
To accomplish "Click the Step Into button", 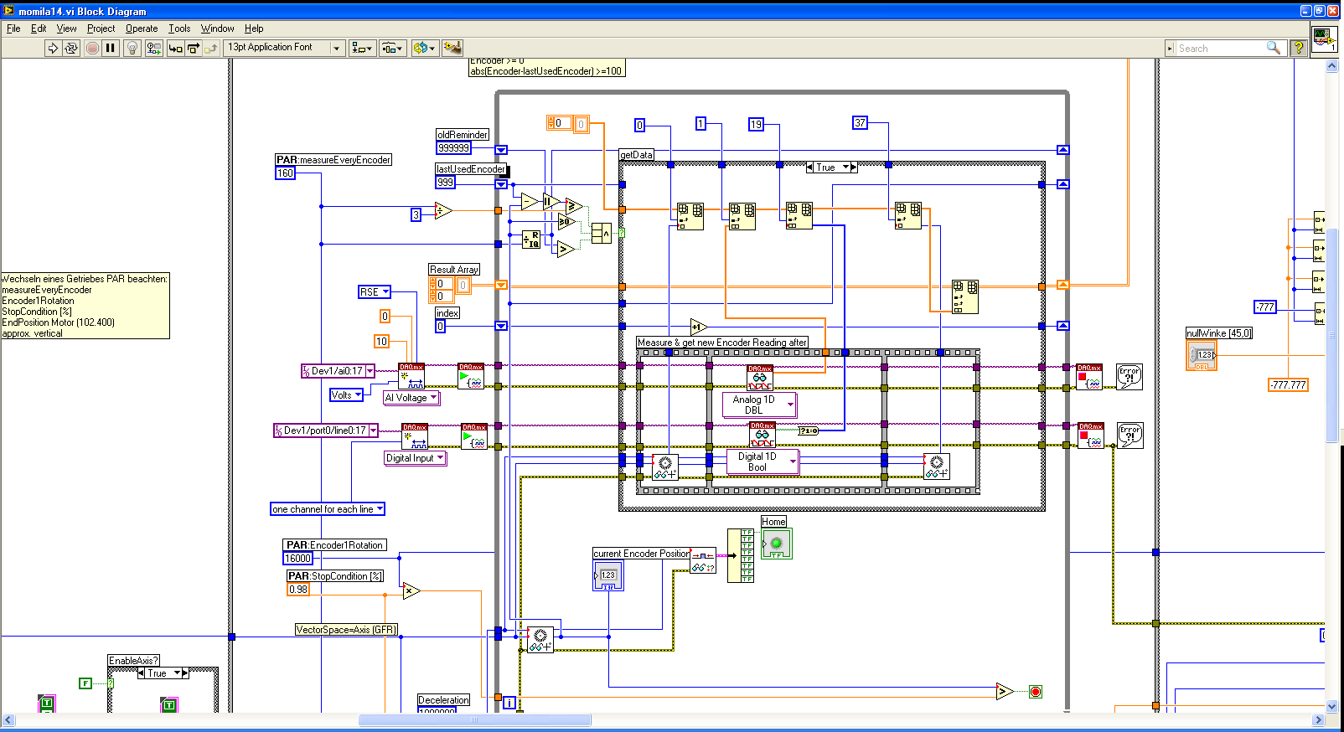I will (x=175, y=49).
